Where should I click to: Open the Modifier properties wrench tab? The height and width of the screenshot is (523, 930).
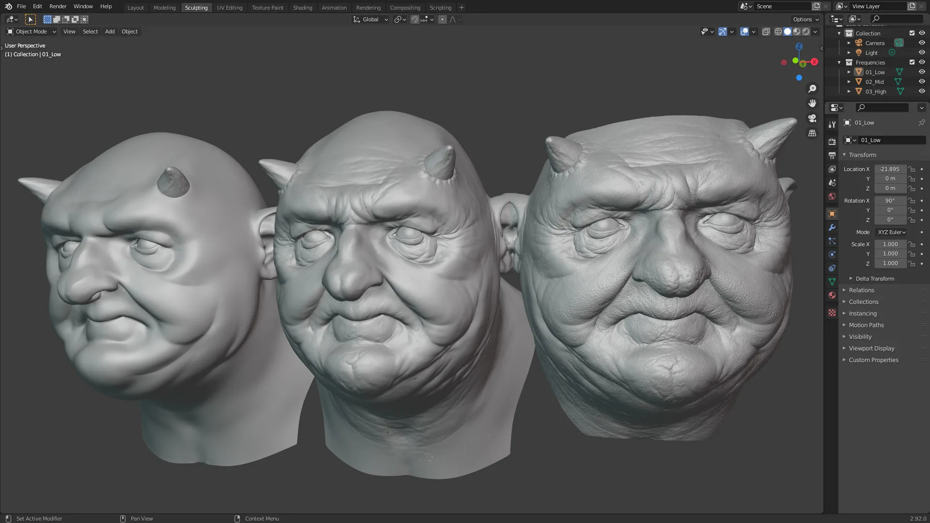832,227
